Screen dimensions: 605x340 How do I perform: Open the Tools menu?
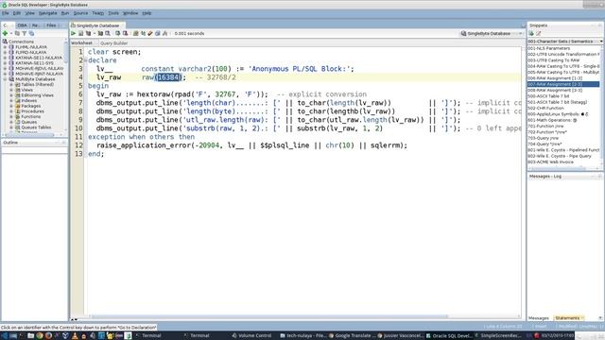coord(113,13)
